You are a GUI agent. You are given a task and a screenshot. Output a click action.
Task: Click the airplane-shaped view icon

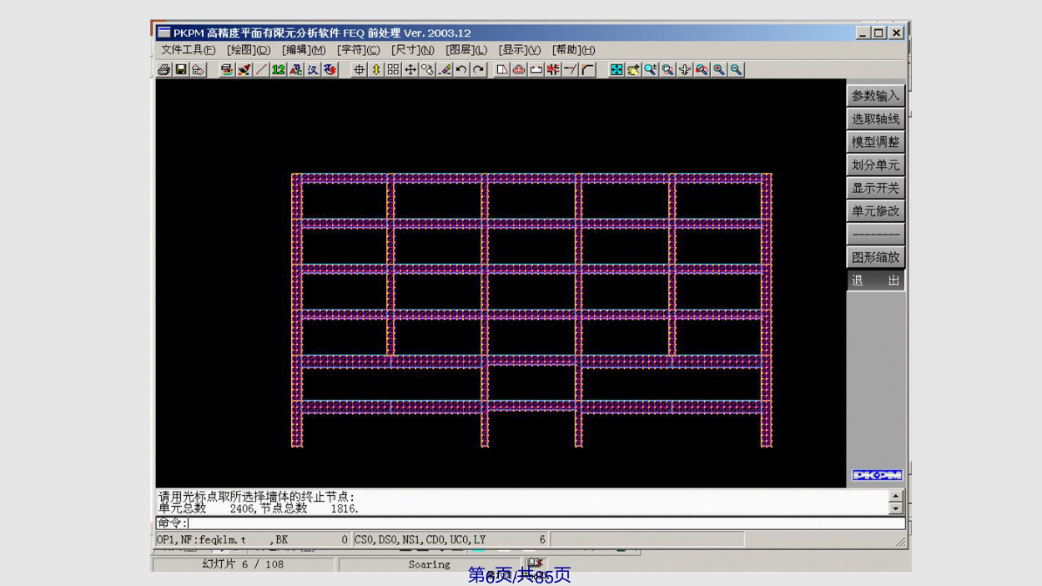[685, 70]
